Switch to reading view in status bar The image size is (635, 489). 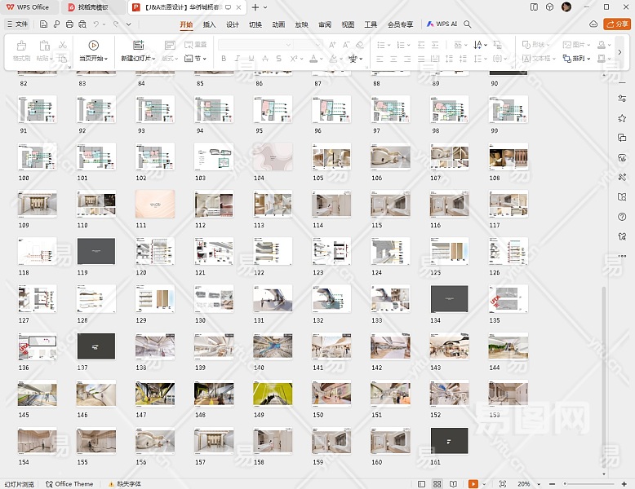[454, 484]
